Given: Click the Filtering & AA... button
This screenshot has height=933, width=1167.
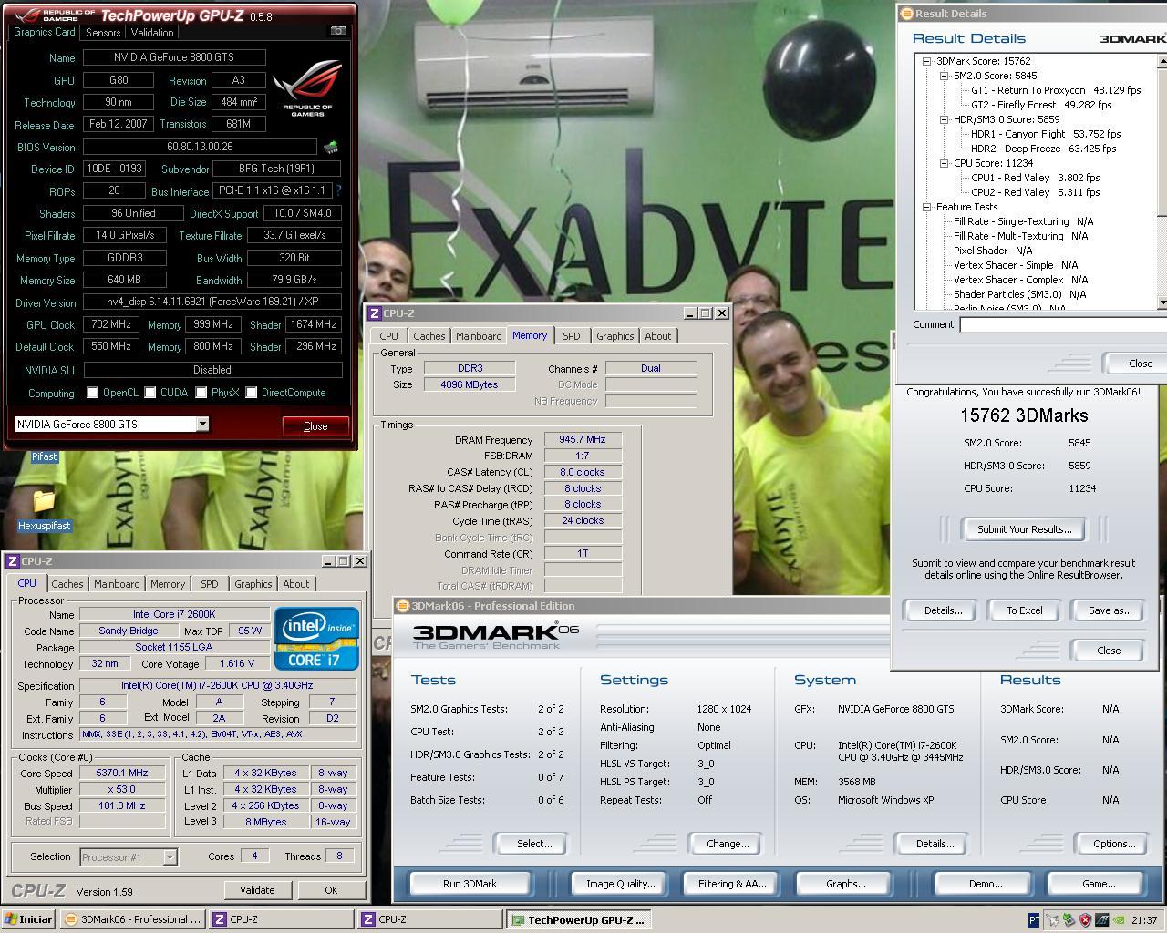Looking at the screenshot, I should click(x=731, y=884).
